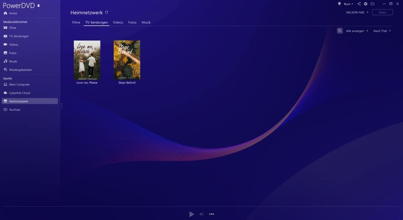Open the three-dot more options menu
This screenshot has width=403, height=220.
pos(212,214)
